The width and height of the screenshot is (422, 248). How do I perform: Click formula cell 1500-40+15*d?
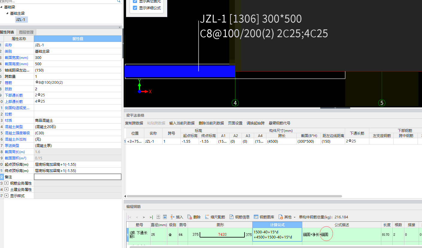[x=277, y=235]
